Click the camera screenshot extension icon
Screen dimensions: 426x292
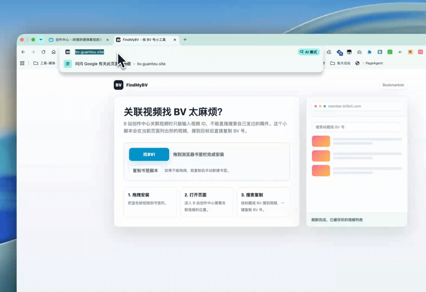click(359, 52)
